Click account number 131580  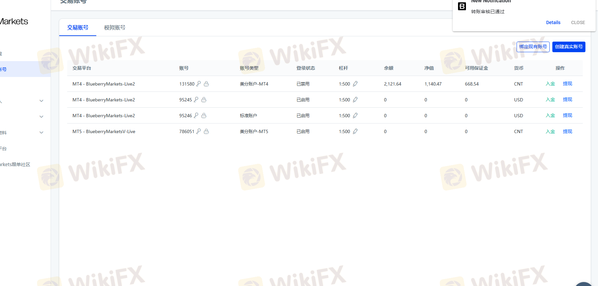point(187,84)
